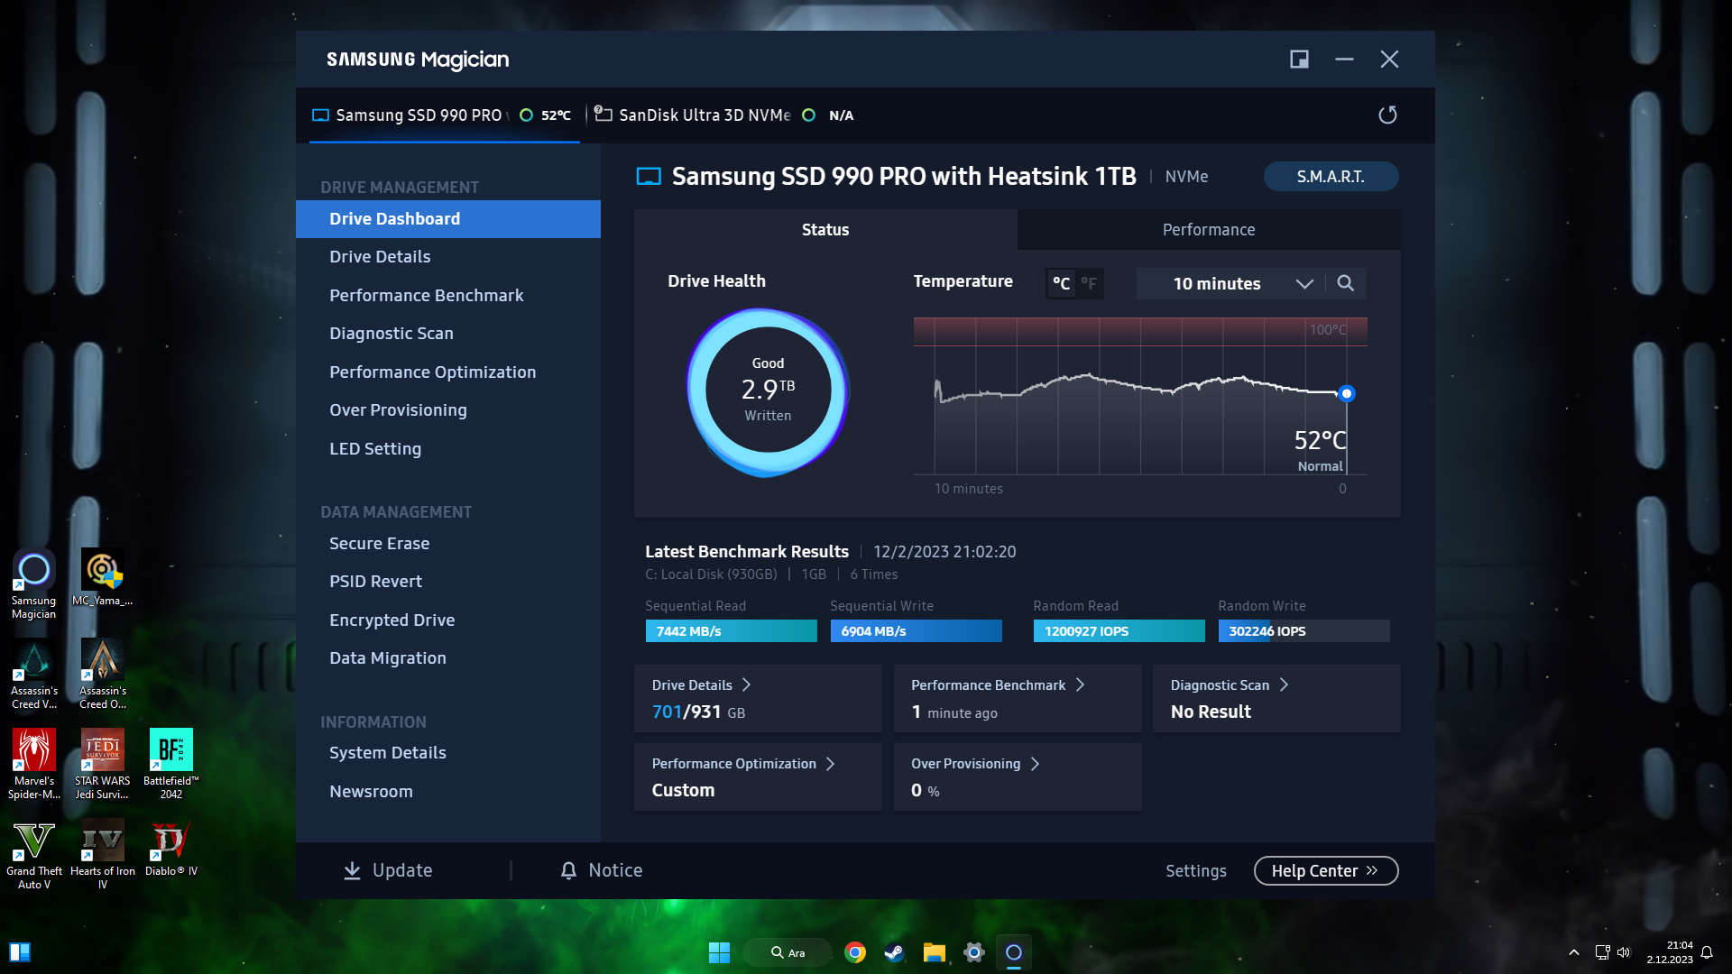
Task: Expand Drive Details card chevron
Action: click(746, 685)
